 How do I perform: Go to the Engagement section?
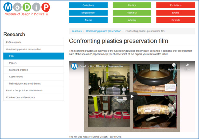pyautogui.click(x=88, y=13)
